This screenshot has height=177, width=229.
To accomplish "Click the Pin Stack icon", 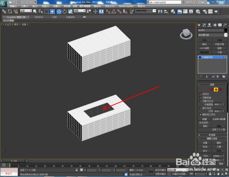I will (201, 77).
